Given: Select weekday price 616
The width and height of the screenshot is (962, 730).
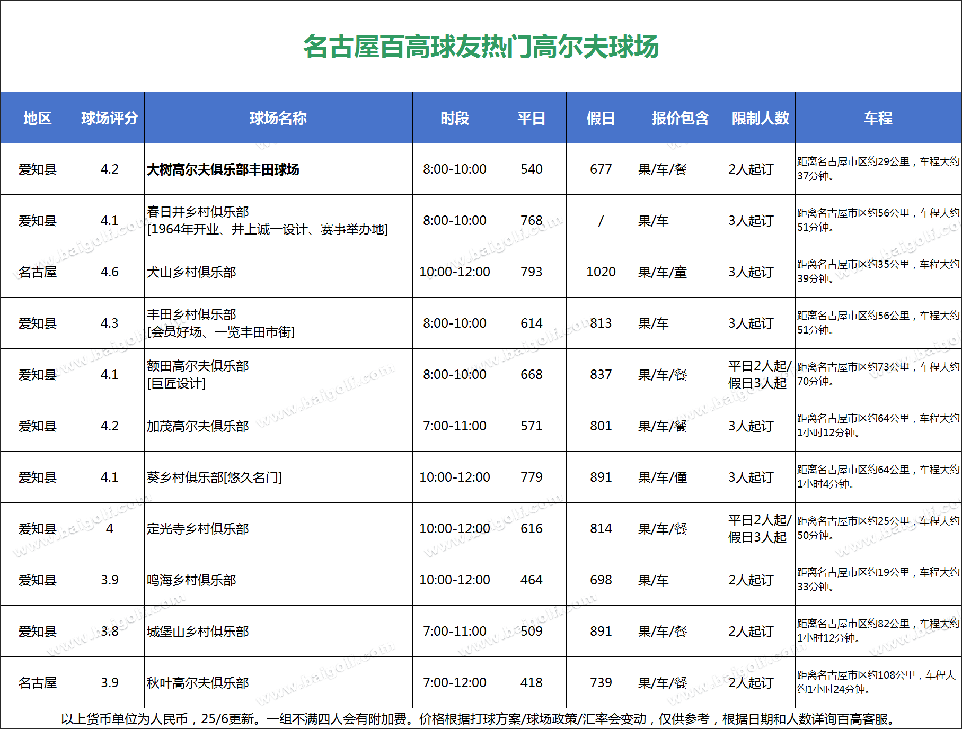Looking at the screenshot, I should (x=532, y=529).
